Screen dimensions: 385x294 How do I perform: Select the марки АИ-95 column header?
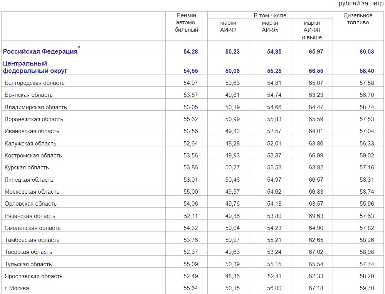pos(270,26)
